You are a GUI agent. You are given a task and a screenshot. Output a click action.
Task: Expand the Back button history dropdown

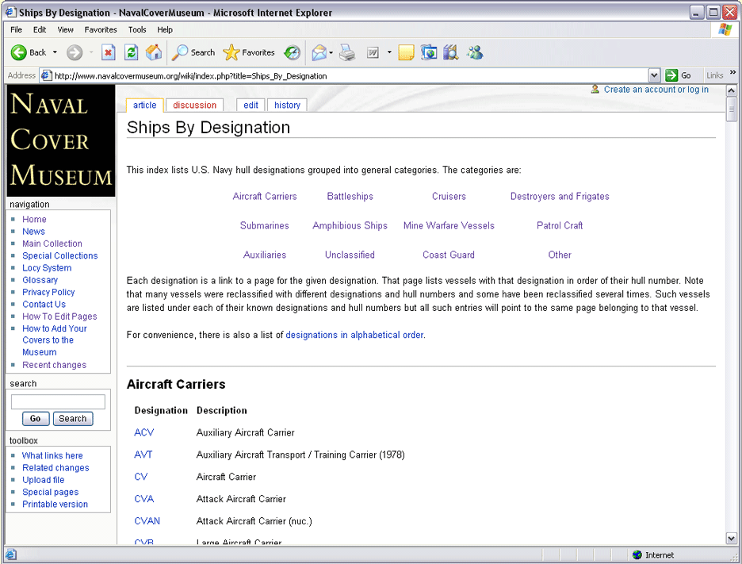pyautogui.click(x=55, y=53)
